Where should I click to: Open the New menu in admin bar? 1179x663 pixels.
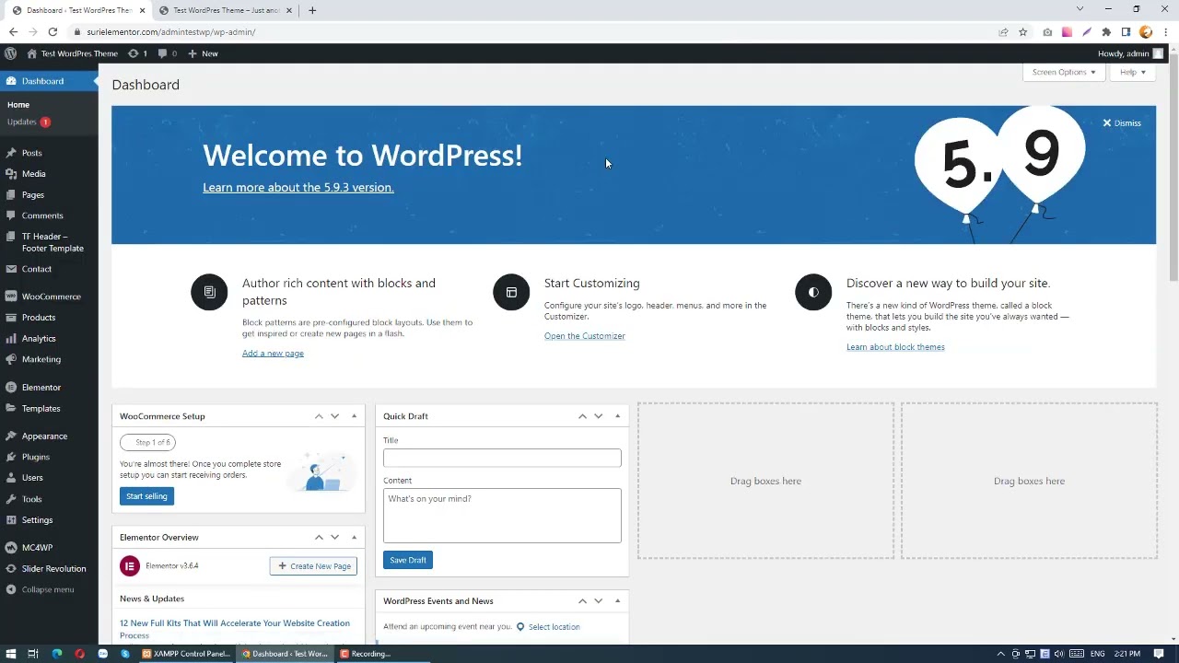click(203, 53)
